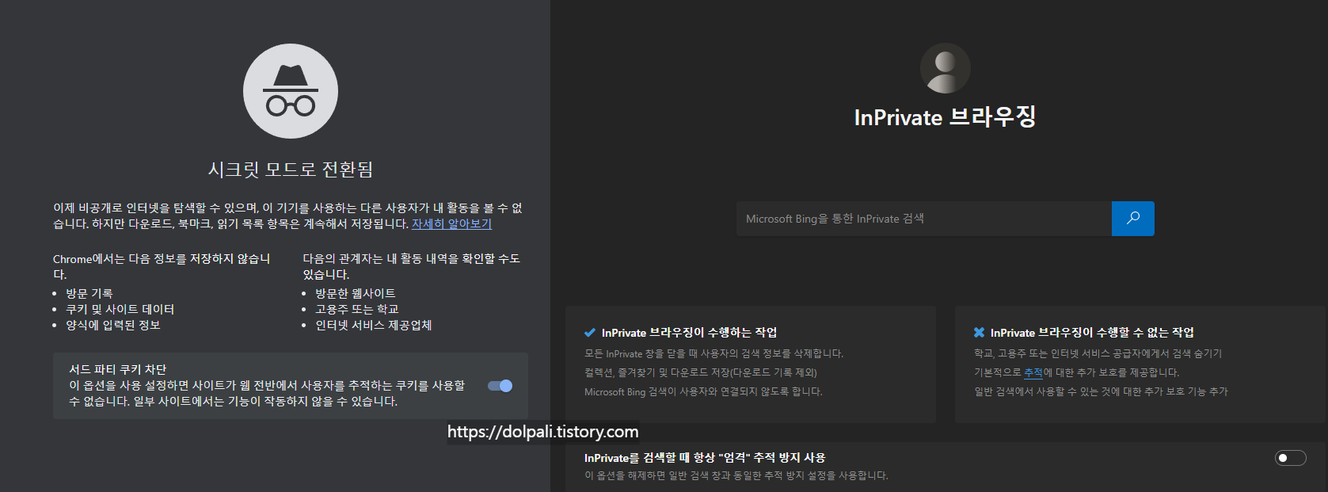The height and width of the screenshot is (492, 1328).
Task: Click the 시크릿 모드로 전환됨 heading
Action: click(x=291, y=170)
